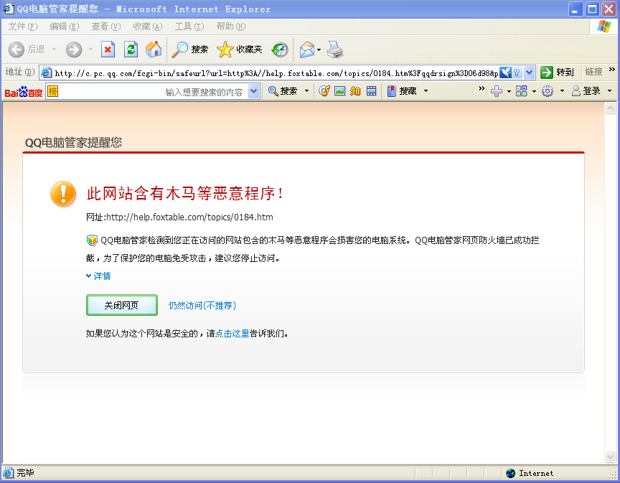Click the Baidu toolbar plus icon
Viewport: 620px width, 483px height.
coord(497,91)
